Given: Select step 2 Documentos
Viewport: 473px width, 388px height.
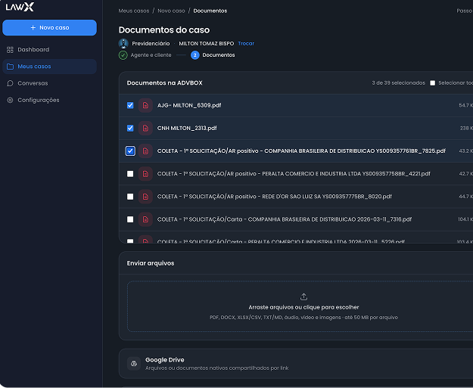Looking at the screenshot, I should (213, 55).
